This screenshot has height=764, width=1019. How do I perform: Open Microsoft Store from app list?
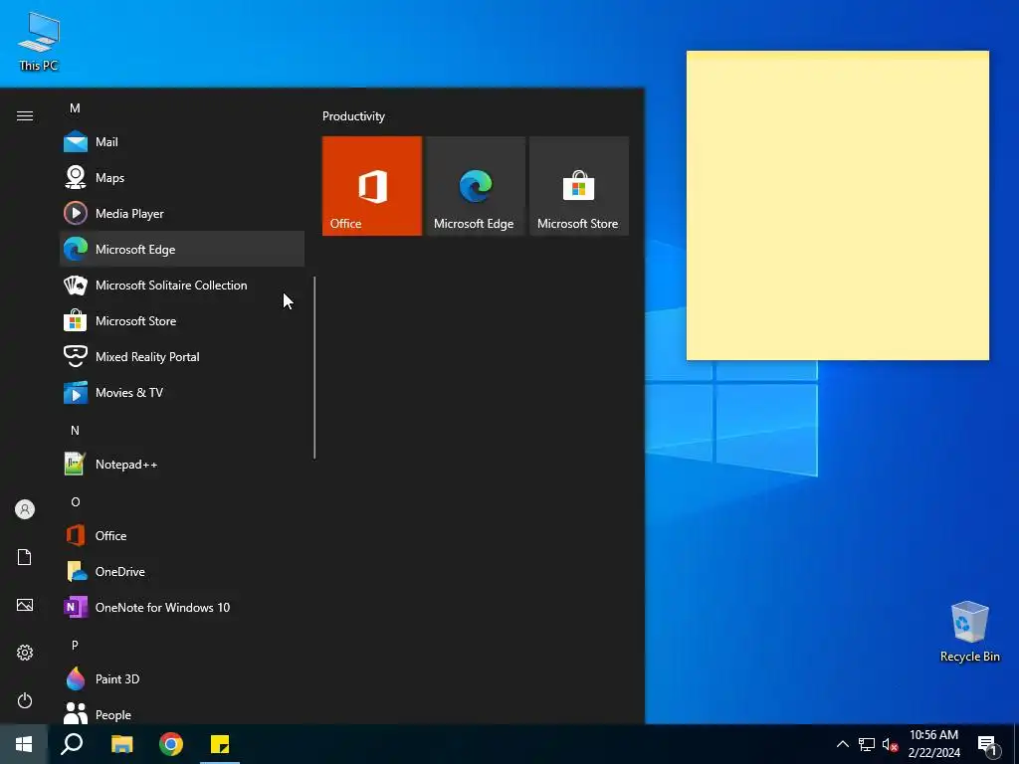click(182, 320)
